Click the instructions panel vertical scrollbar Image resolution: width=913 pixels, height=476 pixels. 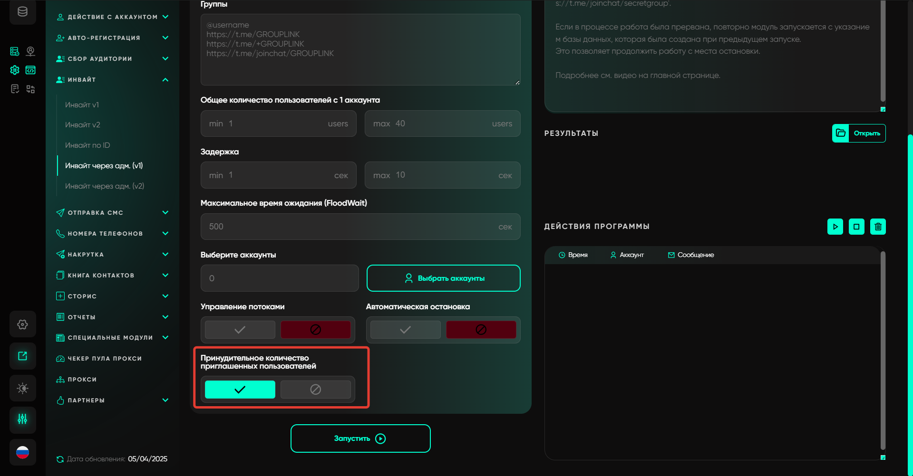pos(883,52)
